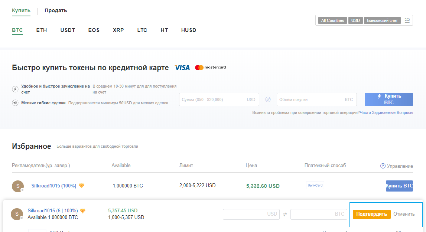Image resolution: width=426 pixels, height=232 pixels.
Task: Click Купить BTC button in Silkroad1015 row
Action: pos(399,186)
